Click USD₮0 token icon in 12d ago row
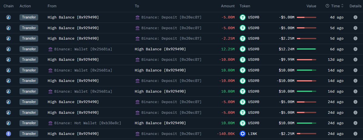 click(243, 60)
